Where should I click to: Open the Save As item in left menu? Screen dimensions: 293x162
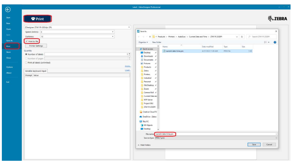(x=10, y=40)
